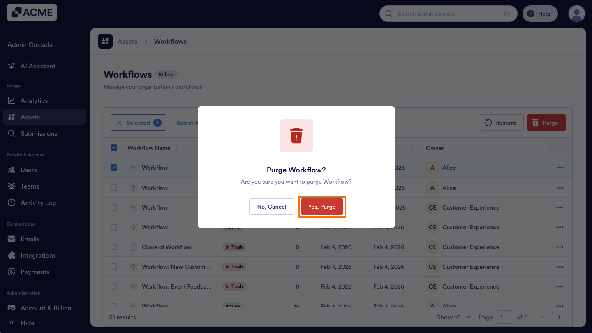
Task: Select the Activity Log clock icon
Action: pyautogui.click(x=12, y=203)
